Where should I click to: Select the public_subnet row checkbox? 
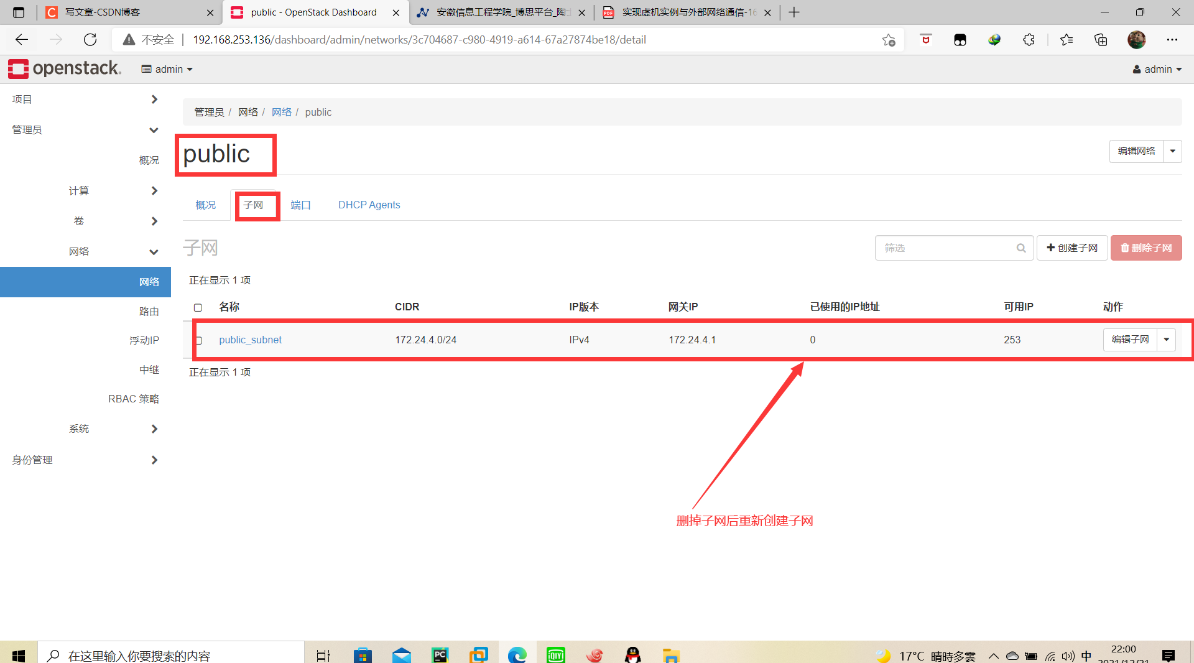199,340
